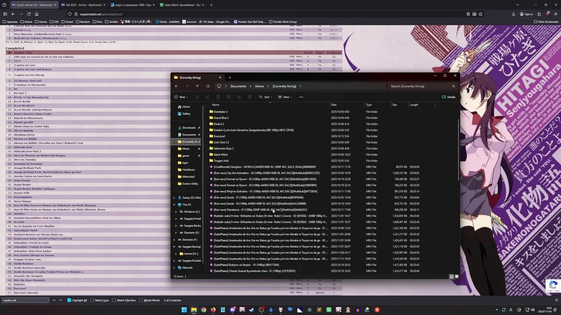Select the Sakamoto Days 2 folder
The height and width of the screenshot is (315, 561).
tap(224, 148)
